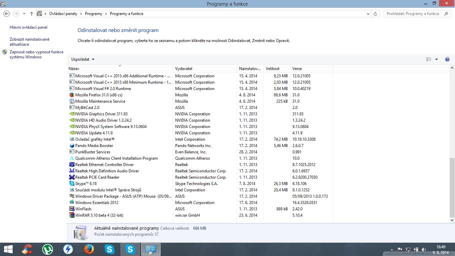The height and width of the screenshot is (256, 455).
Task: Expand address bar history dropdown
Action: pyautogui.click(x=368, y=14)
